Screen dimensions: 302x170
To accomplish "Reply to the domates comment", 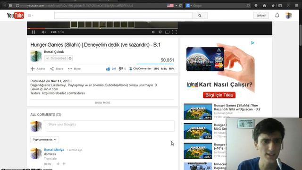I will [48, 164].
